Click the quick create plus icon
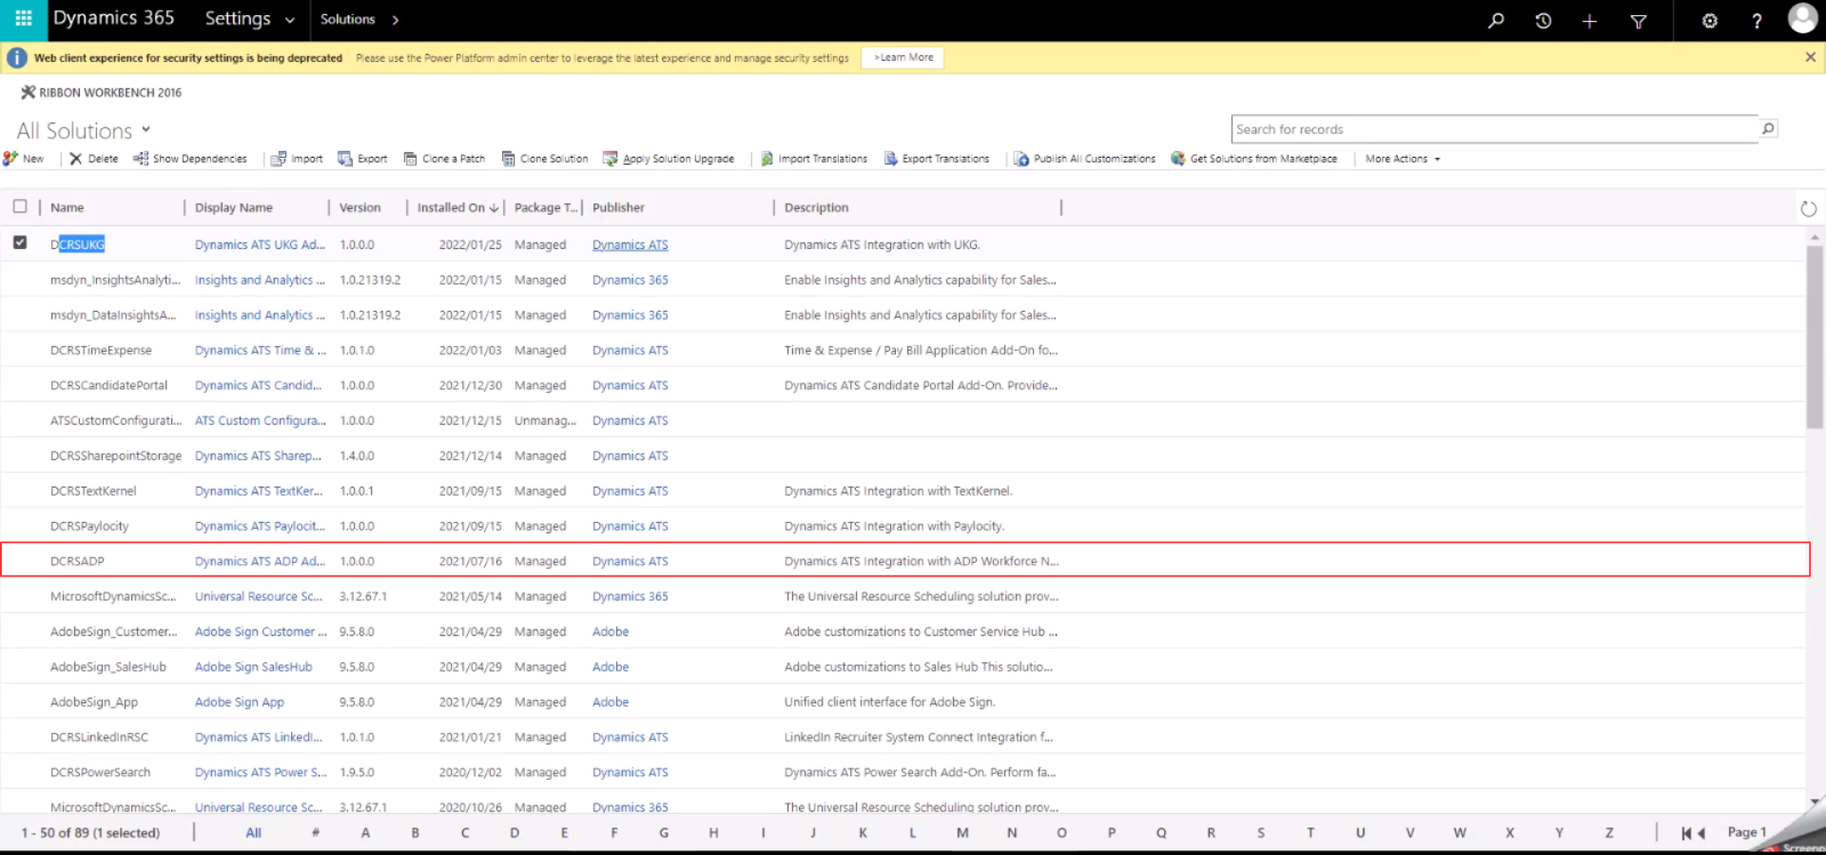Screen dimensions: 1826x855 pos(1589,20)
